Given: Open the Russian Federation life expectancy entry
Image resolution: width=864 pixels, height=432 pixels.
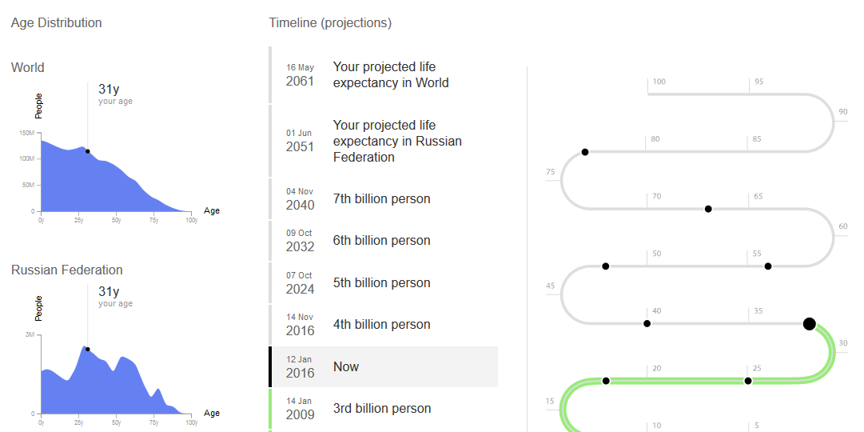Looking at the screenshot, I should coord(384,141).
